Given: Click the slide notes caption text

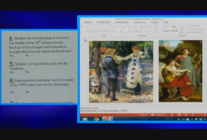Looking at the screenshot, I should pos(103,109).
